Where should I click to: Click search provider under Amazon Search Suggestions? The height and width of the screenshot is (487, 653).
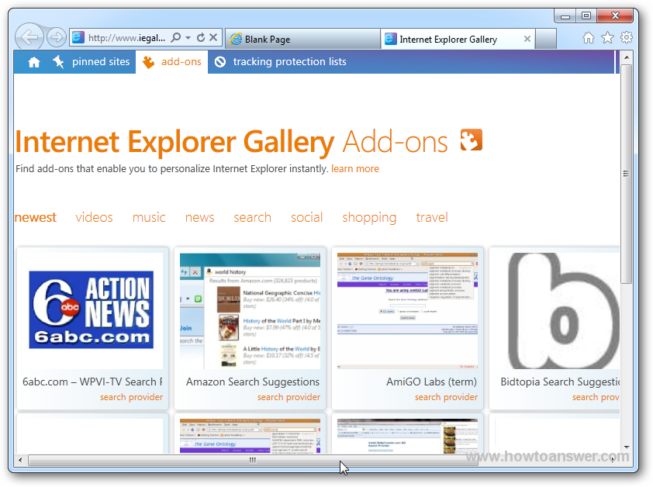[288, 397]
